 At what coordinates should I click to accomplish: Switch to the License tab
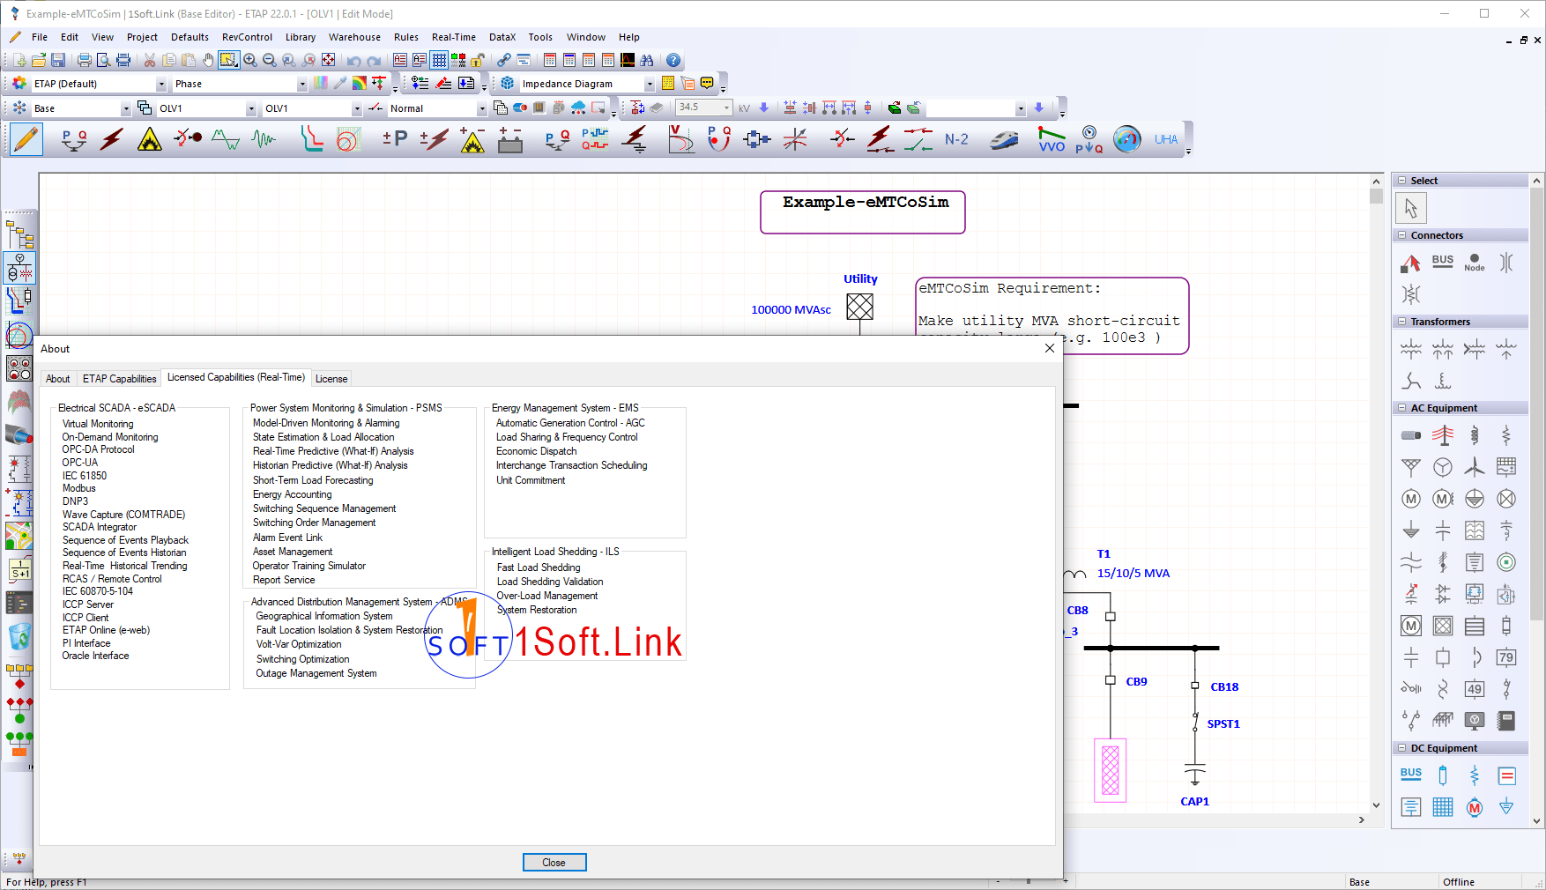[331, 379]
